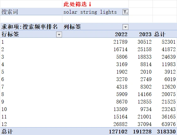
Task: Select cell value 5806
Action: pyautogui.click(x=122, y=57)
